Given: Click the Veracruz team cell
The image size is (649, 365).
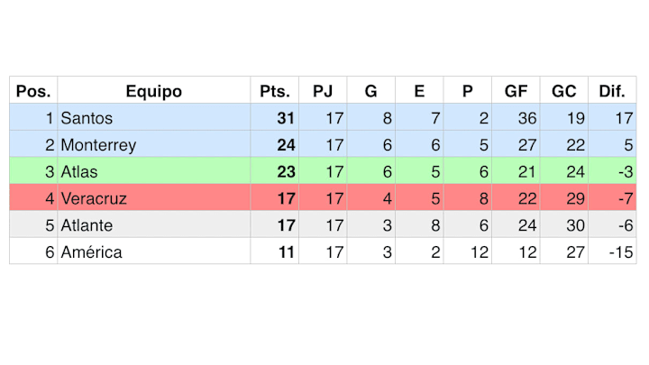Looking at the screenshot, I should tap(153, 198).
